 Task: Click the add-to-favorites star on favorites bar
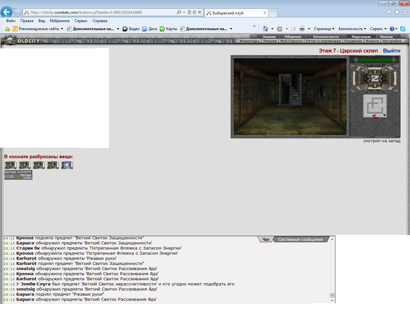coord(7,29)
